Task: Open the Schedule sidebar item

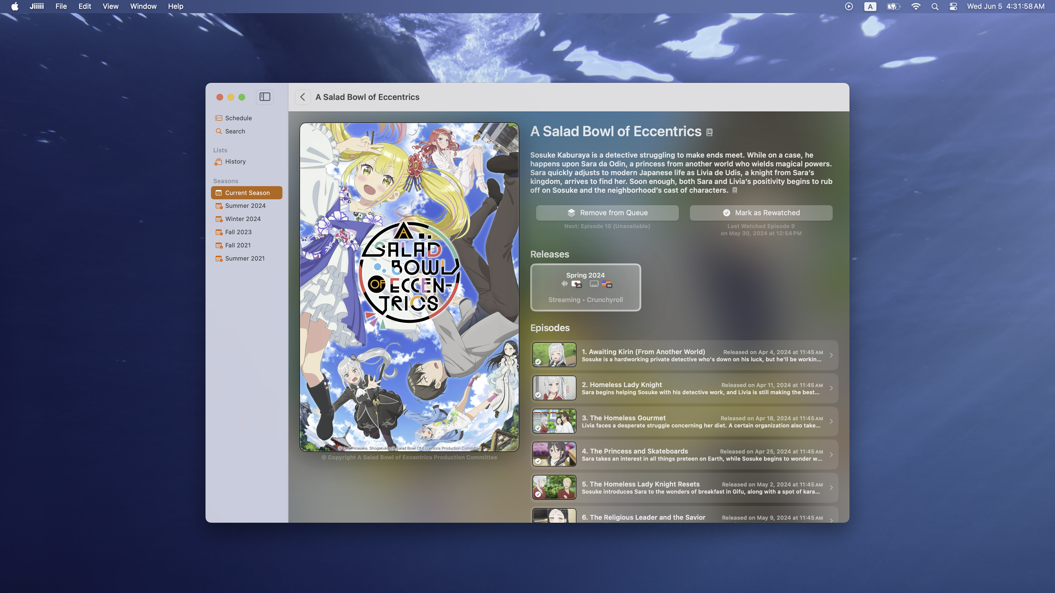Action: 238,118
